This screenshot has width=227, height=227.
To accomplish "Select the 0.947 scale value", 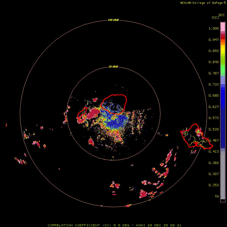I will [214, 40].
